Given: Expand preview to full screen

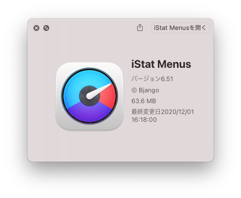Looking at the screenshot, I should click(x=46, y=28).
